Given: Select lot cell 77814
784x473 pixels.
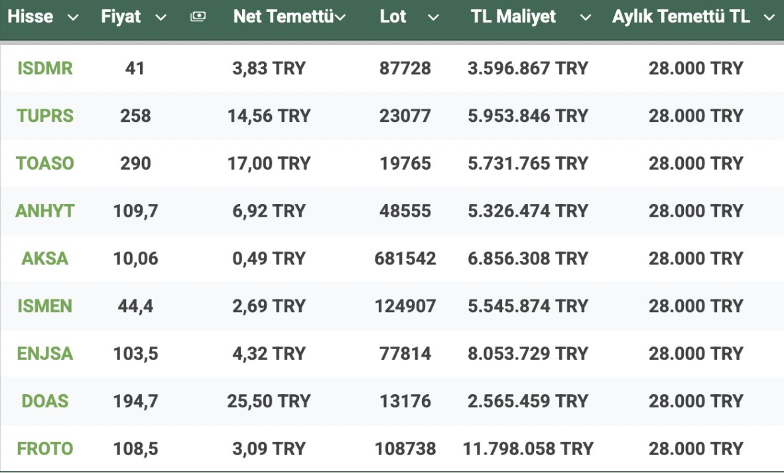Looking at the screenshot, I should tap(405, 353).
